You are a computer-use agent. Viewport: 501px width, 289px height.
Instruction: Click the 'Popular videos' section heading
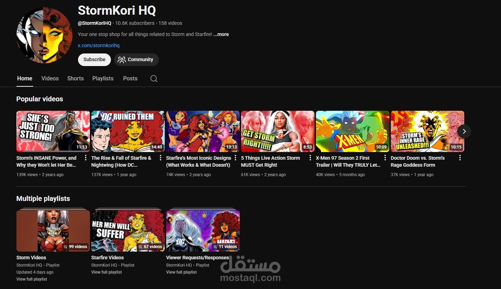[40, 99]
